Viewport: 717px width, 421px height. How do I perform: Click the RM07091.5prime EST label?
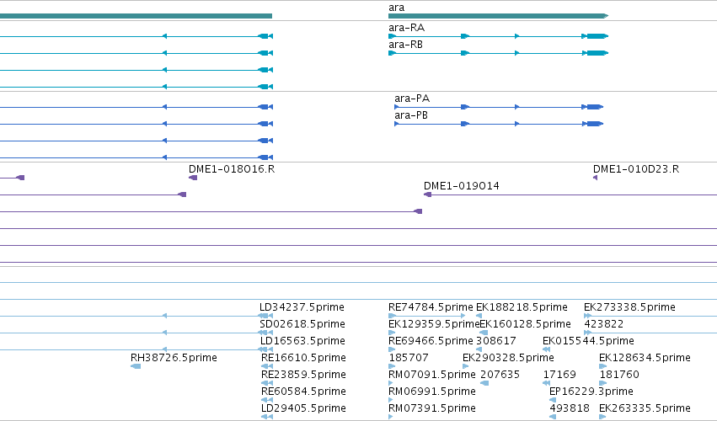click(432, 375)
